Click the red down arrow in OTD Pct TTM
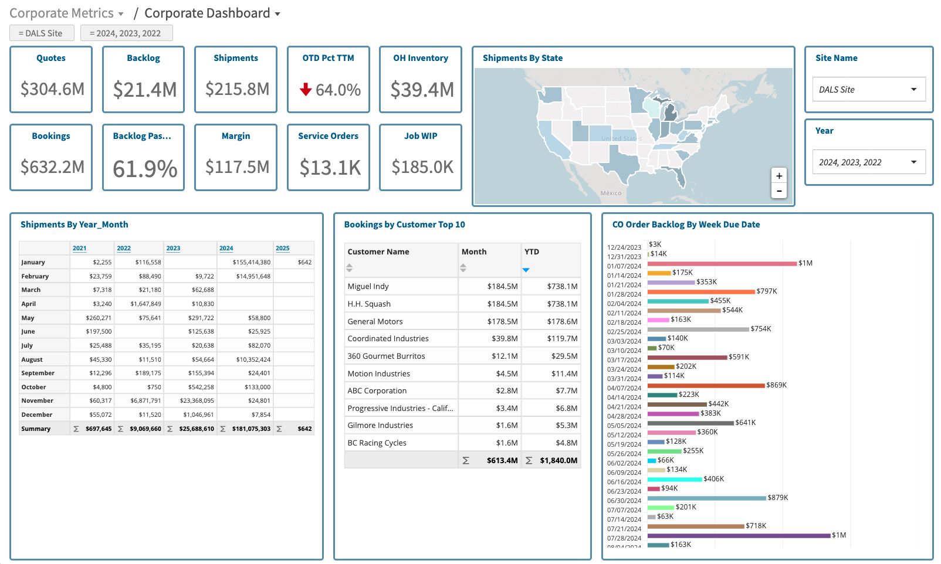The height and width of the screenshot is (564, 941). coord(305,90)
